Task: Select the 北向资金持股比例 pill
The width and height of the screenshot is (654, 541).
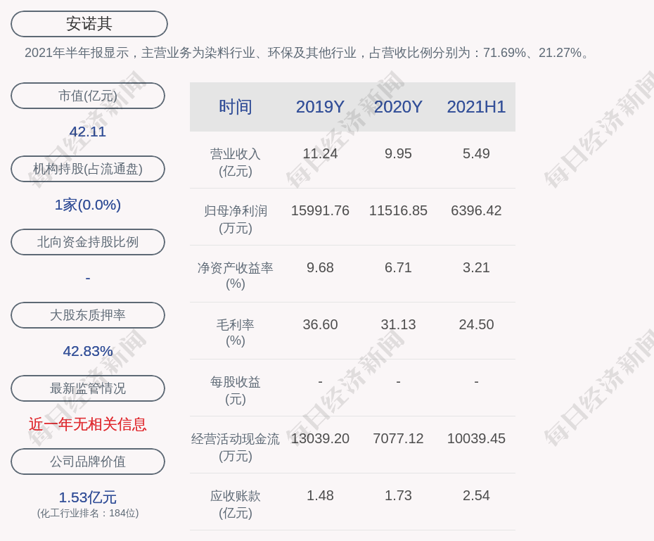Action: [x=88, y=242]
